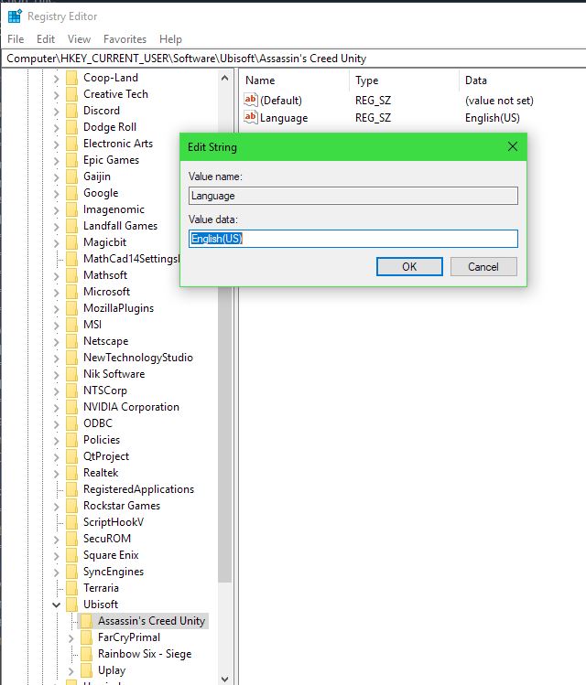
Task: Open the Edit menu
Action: coord(46,39)
